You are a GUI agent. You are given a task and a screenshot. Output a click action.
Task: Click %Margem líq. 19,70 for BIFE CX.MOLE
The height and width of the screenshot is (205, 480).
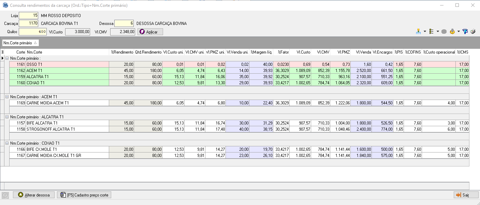click(x=262, y=149)
